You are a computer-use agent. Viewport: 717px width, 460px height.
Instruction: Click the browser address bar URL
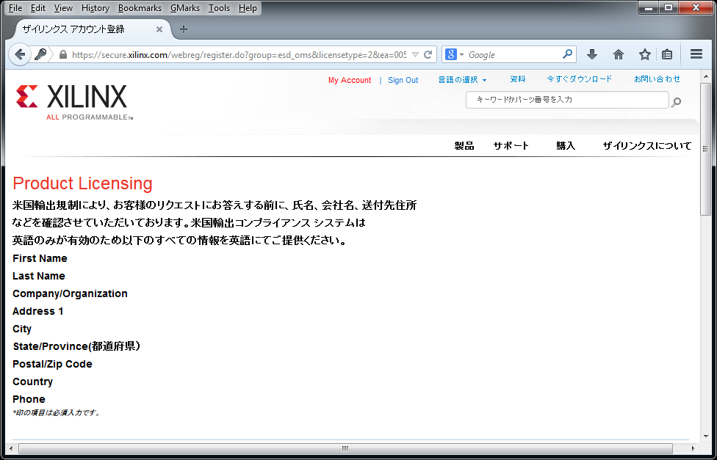pyautogui.click(x=239, y=55)
